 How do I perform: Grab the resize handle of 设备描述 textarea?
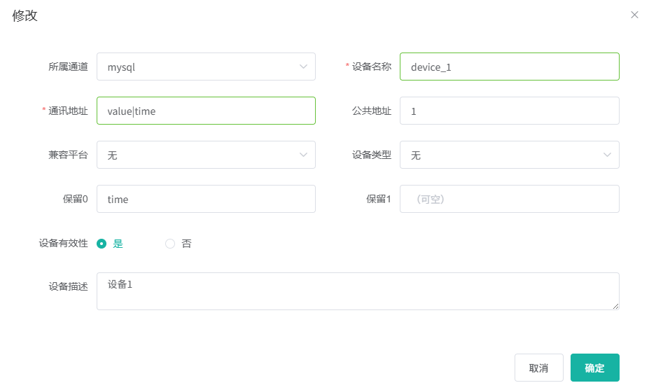[616, 306]
